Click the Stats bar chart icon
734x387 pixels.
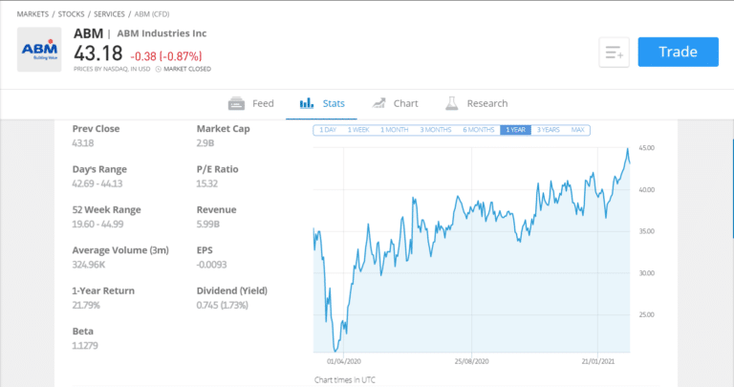[x=307, y=103]
